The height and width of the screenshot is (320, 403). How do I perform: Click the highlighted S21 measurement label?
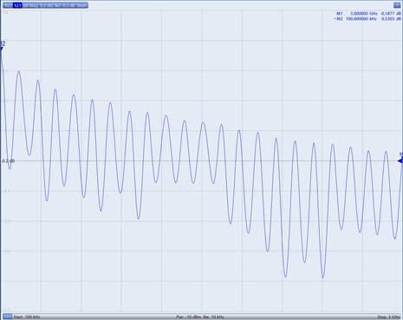17,5
